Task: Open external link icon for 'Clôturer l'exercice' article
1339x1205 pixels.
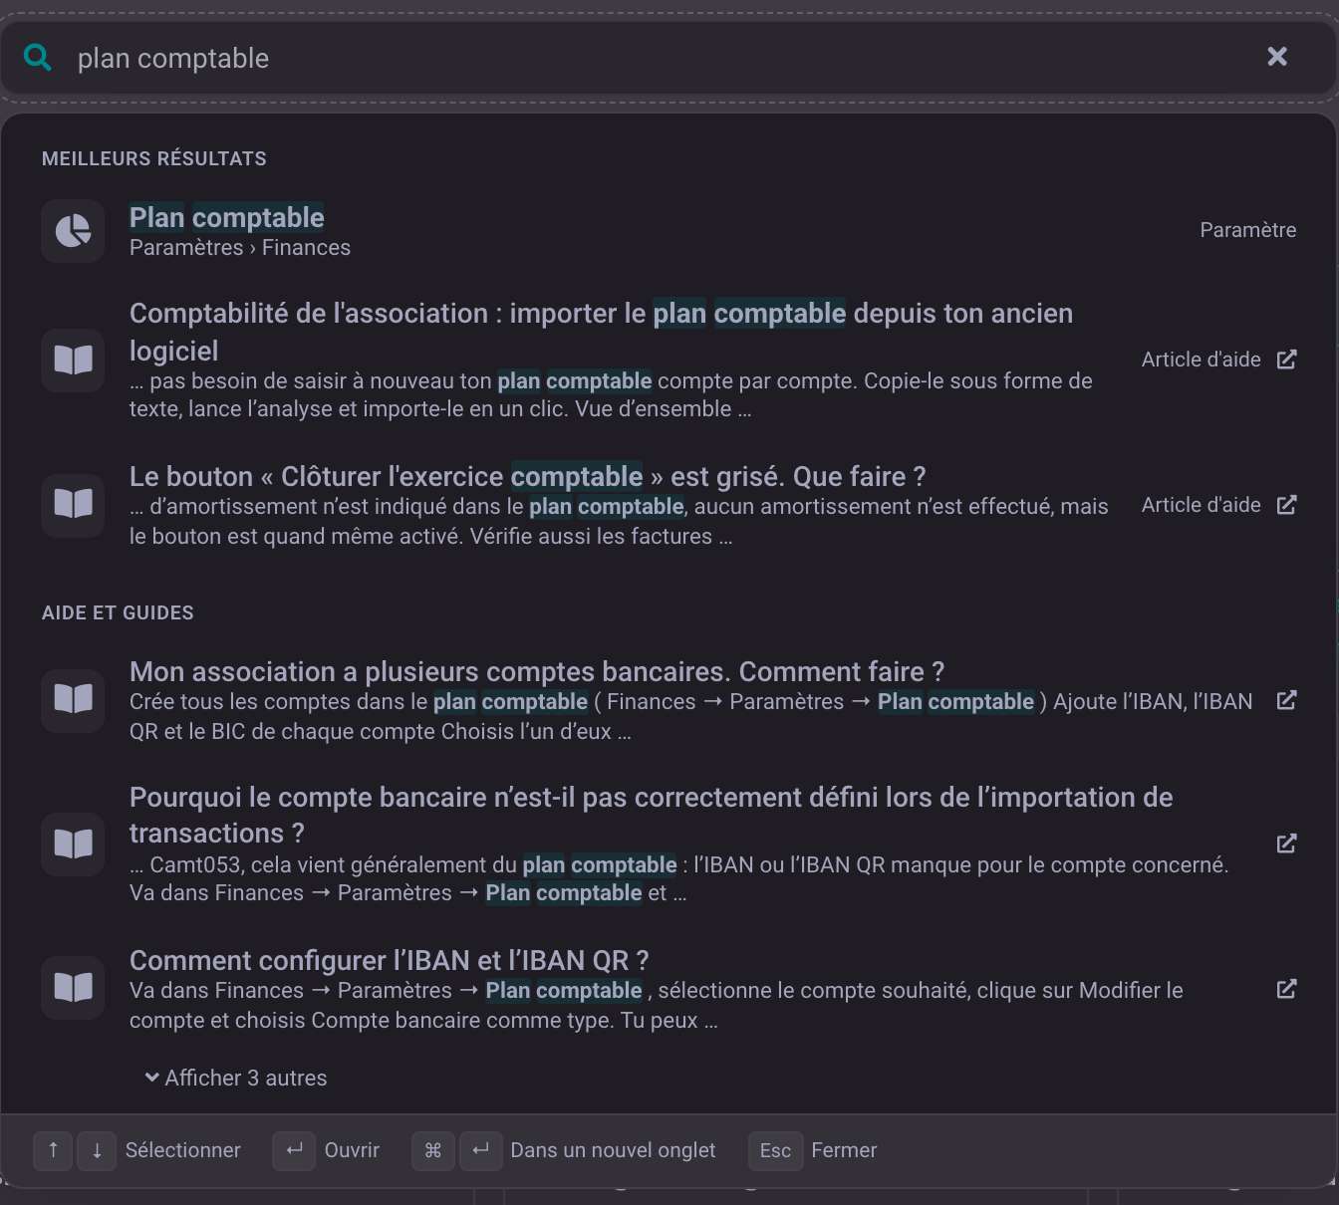Action: point(1287,505)
